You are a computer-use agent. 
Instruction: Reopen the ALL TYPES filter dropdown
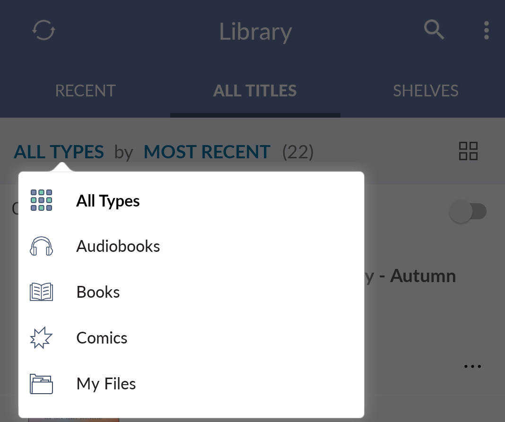click(x=59, y=152)
